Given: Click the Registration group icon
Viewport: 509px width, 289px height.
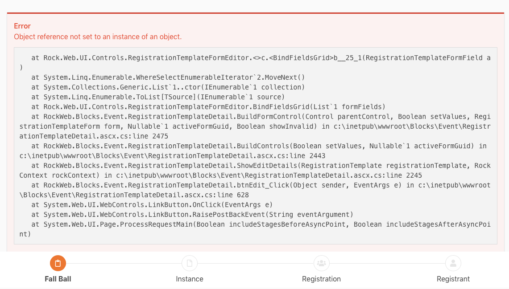Looking at the screenshot, I should [x=321, y=263].
